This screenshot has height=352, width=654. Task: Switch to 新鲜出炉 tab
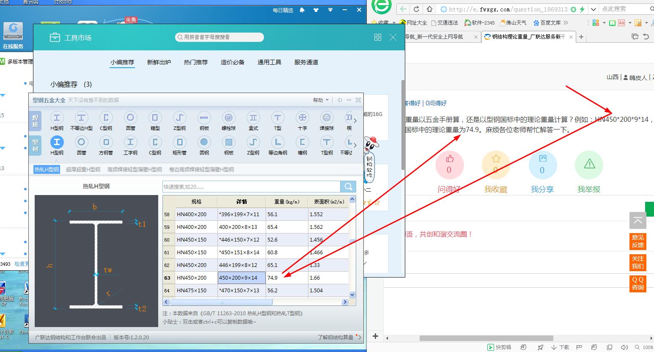pyautogui.click(x=159, y=62)
